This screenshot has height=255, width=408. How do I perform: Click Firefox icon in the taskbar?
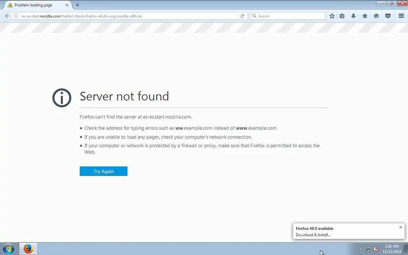(x=28, y=249)
